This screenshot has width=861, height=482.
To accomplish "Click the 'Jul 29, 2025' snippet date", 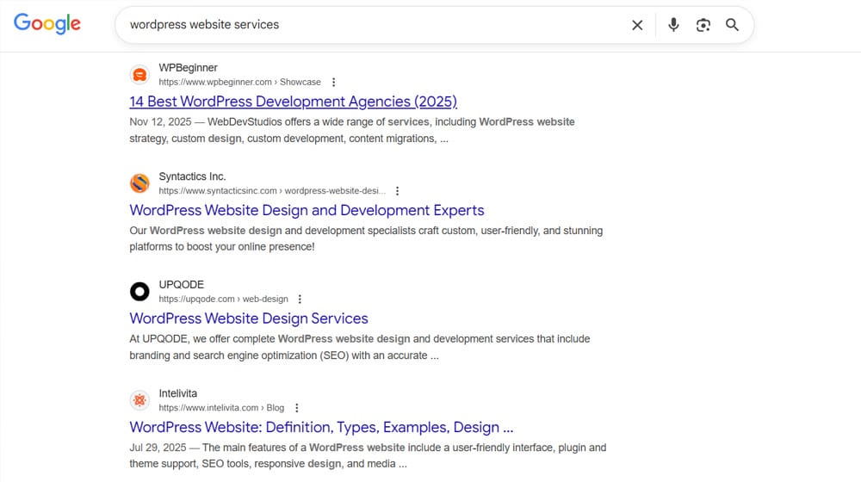I will (x=158, y=448).
